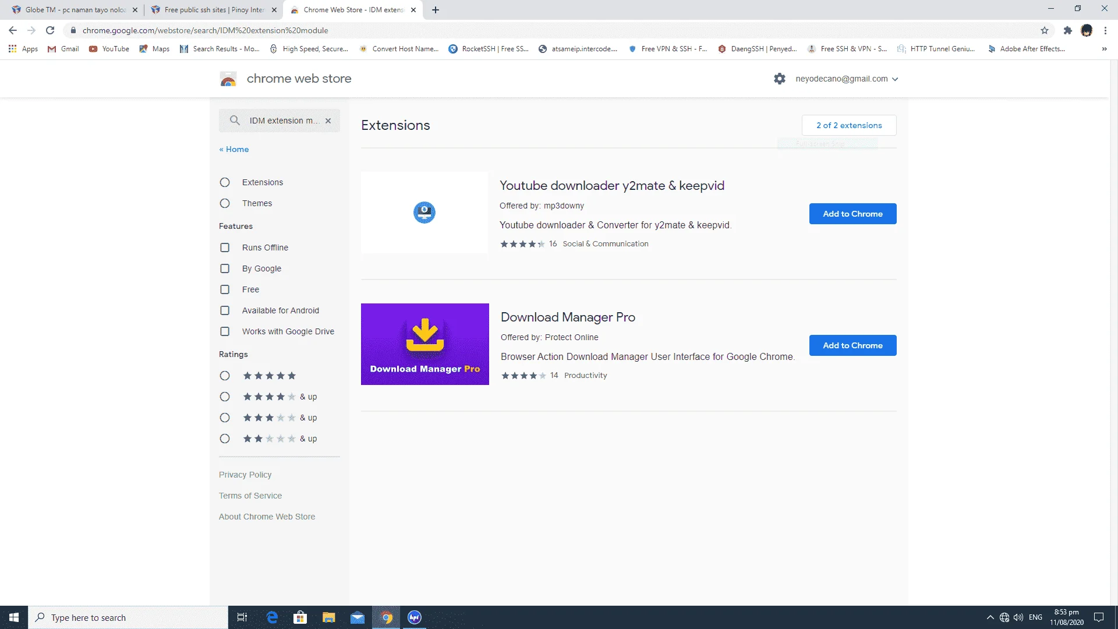This screenshot has height=629, width=1118.
Task: Select the four stars & up filter
Action: coord(225,397)
